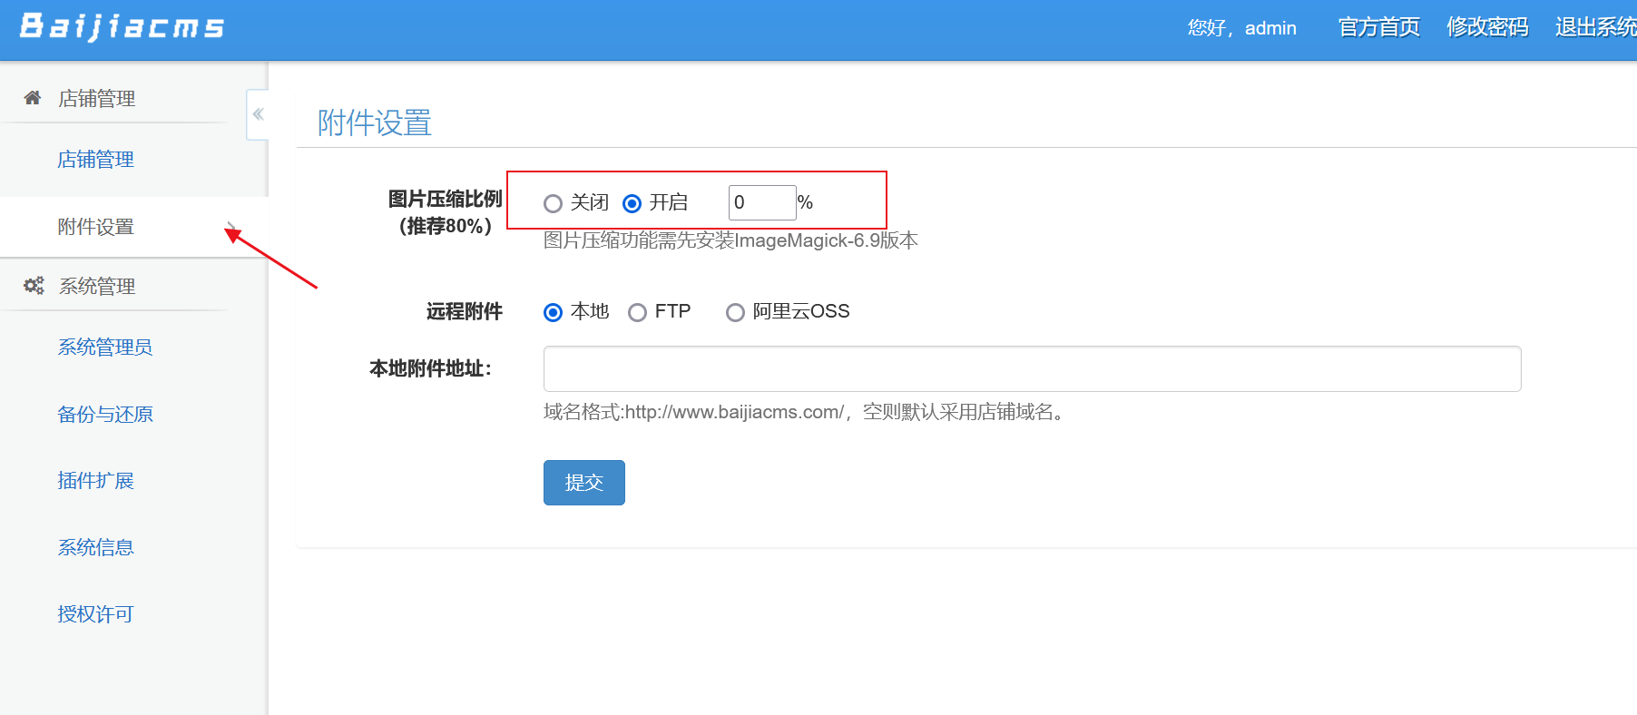Select 阿里云OSS remote attachment option
Viewport: 1637px width, 715px height.
(x=735, y=312)
